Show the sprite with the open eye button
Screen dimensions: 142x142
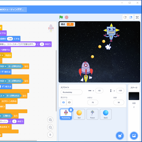click(64, 102)
